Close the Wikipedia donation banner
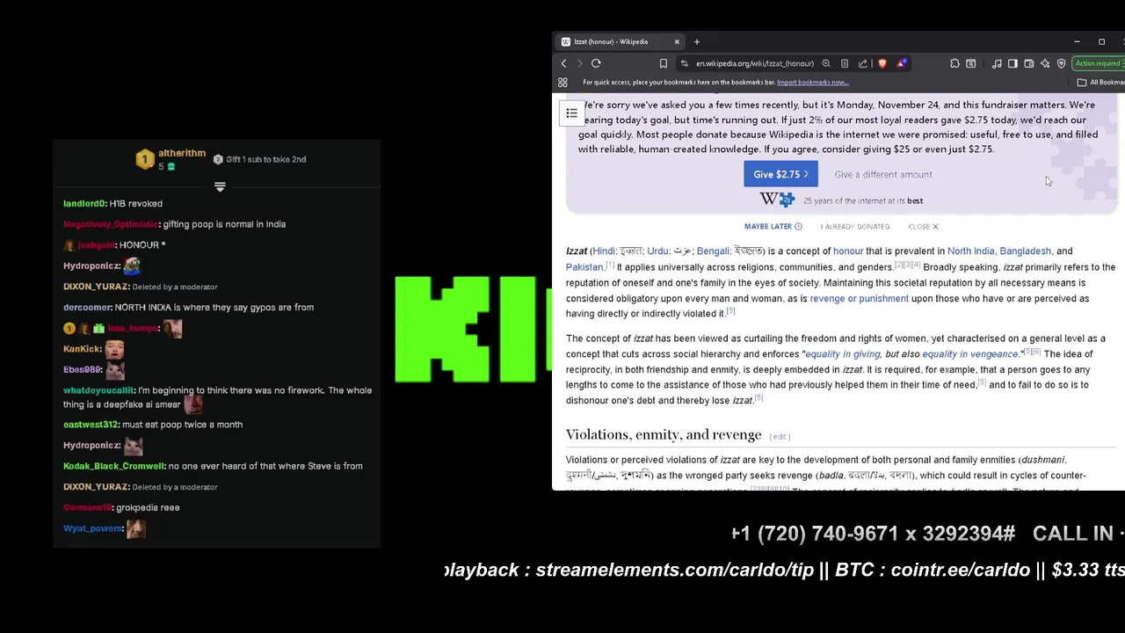 [924, 227]
